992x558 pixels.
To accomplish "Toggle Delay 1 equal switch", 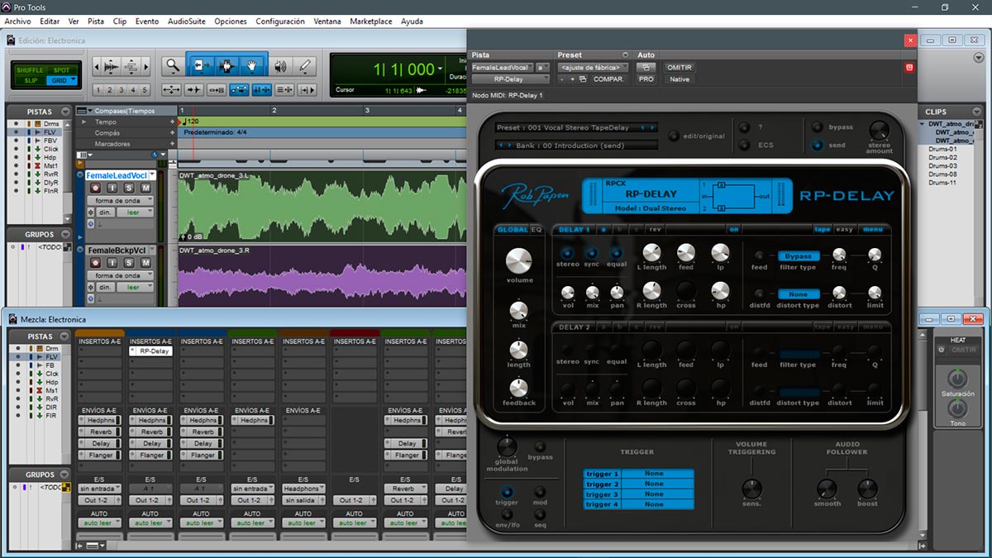I will pyautogui.click(x=617, y=253).
